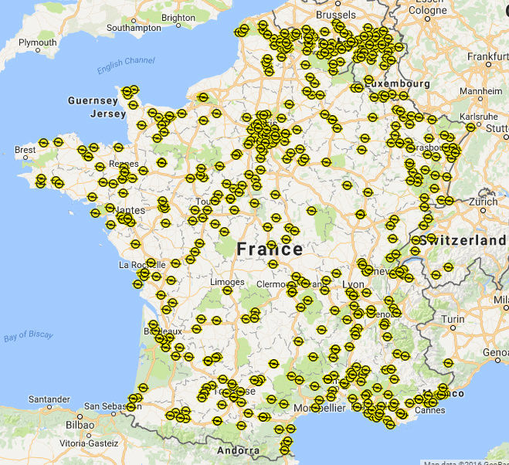509x465 pixels.
Task: Click the 'Jersey' island label
Action: (x=108, y=114)
